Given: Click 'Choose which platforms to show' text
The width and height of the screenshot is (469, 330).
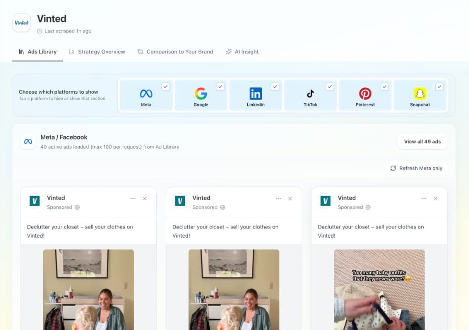Looking at the screenshot, I should point(58,92).
